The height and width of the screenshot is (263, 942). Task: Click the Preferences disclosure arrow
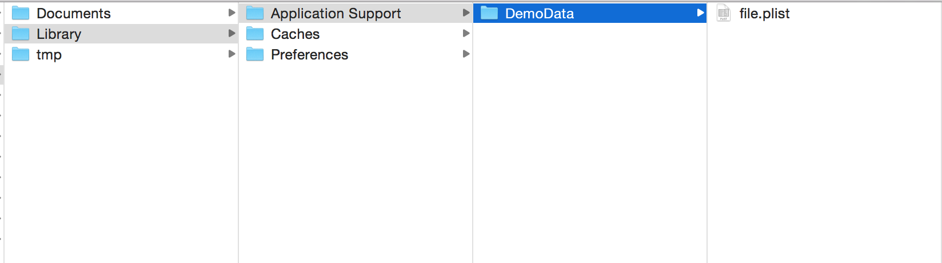(x=466, y=54)
